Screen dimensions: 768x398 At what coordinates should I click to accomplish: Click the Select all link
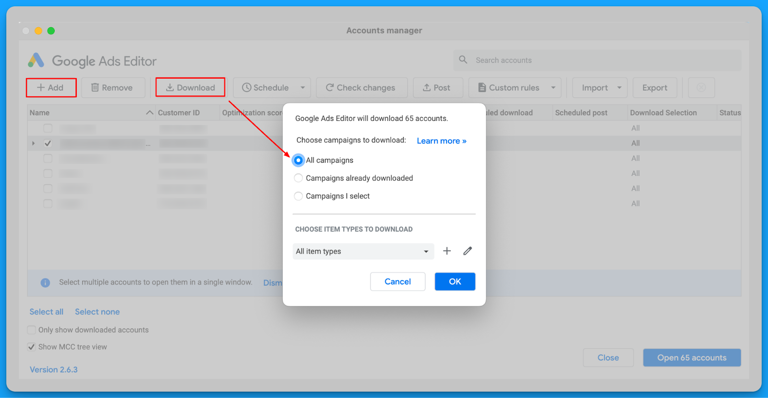pos(47,312)
